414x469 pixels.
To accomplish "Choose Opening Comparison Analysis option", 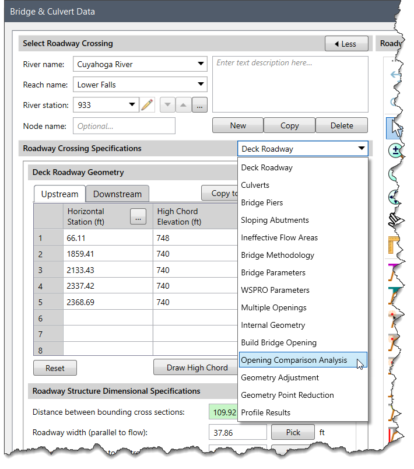I will (x=303, y=360).
